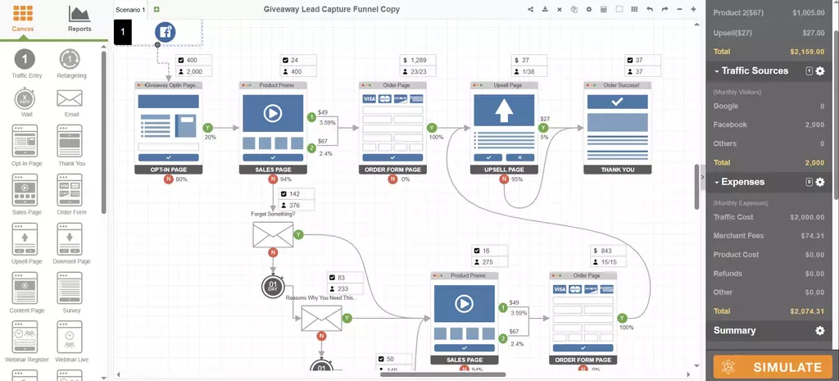Viewport: 839px width, 381px height.
Task: Open Traffic Sources settings gear
Action: pos(819,71)
